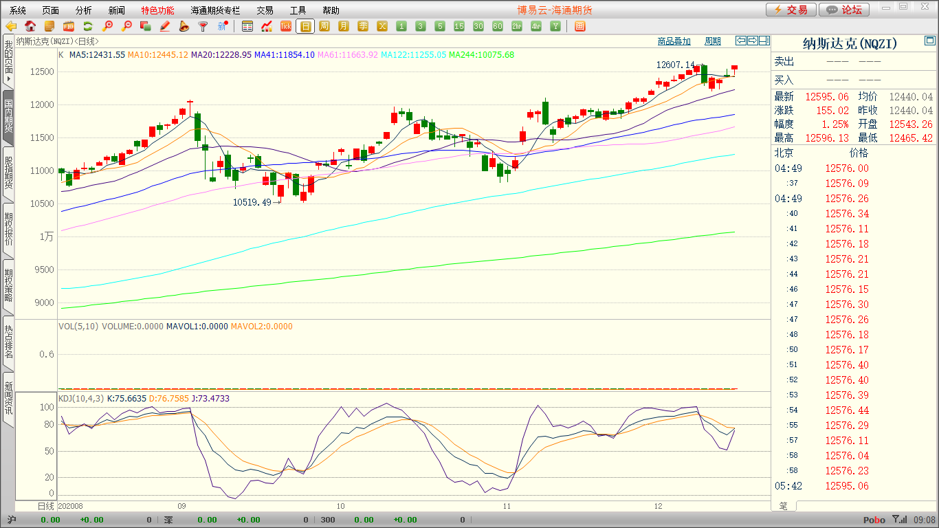
Task: Click the F10 info icon
Action: pos(69,26)
